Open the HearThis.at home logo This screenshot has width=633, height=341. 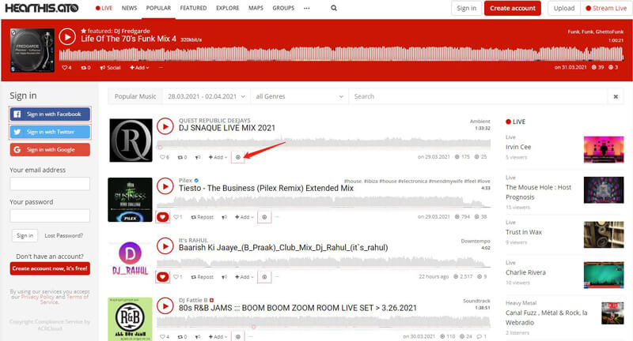click(x=42, y=8)
